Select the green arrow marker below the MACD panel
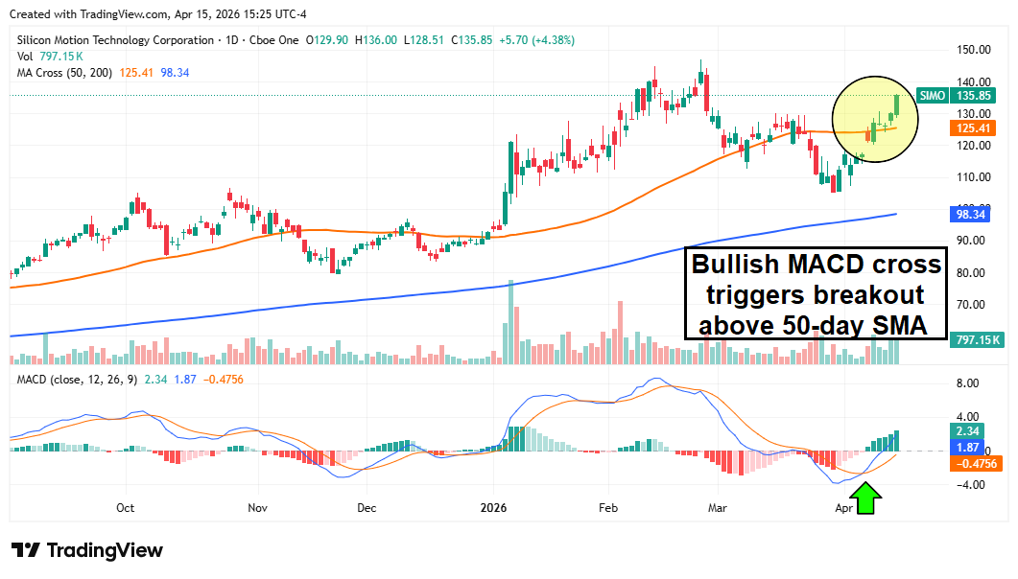 tap(865, 498)
